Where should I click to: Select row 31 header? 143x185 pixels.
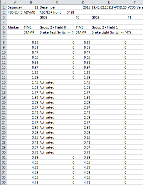click(4, 157)
